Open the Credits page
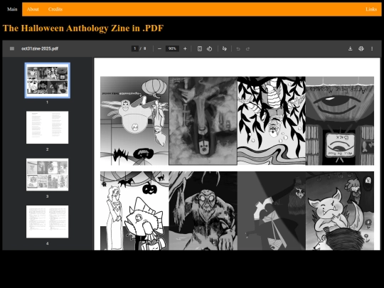The width and height of the screenshot is (384, 288). [x=55, y=9]
